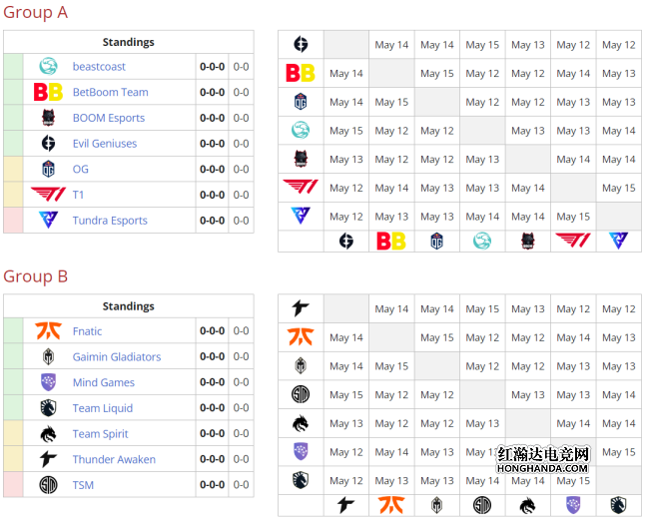
Task: Open the Evil Geniuses team link
Action: (105, 143)
